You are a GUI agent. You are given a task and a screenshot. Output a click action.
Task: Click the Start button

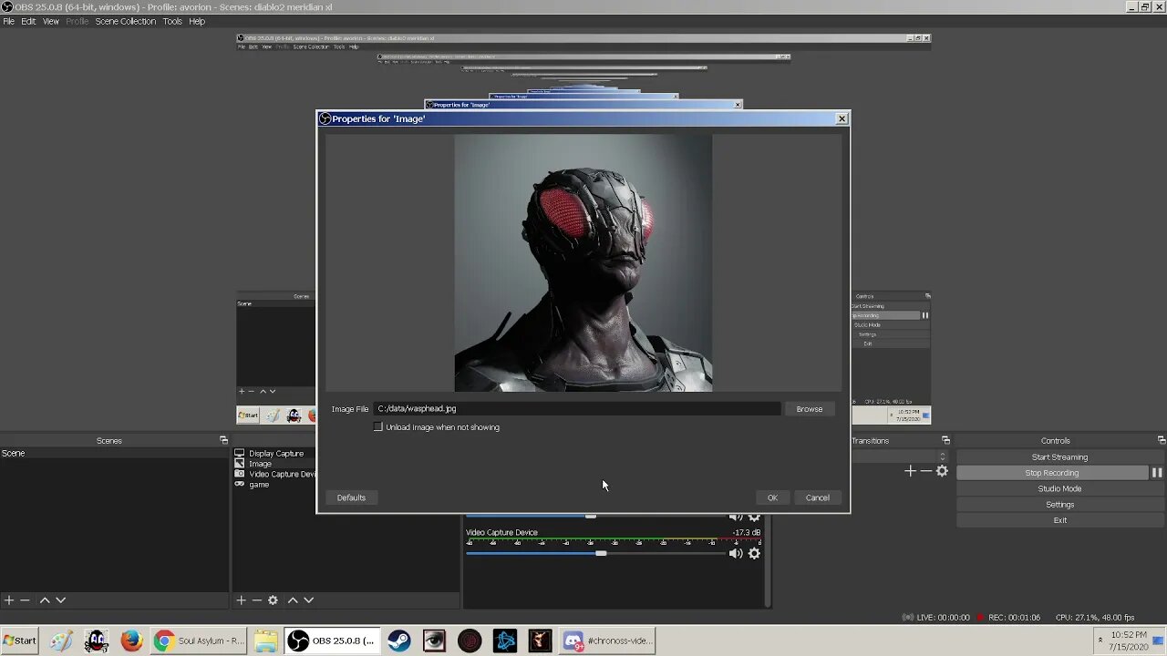click(19, 641)
